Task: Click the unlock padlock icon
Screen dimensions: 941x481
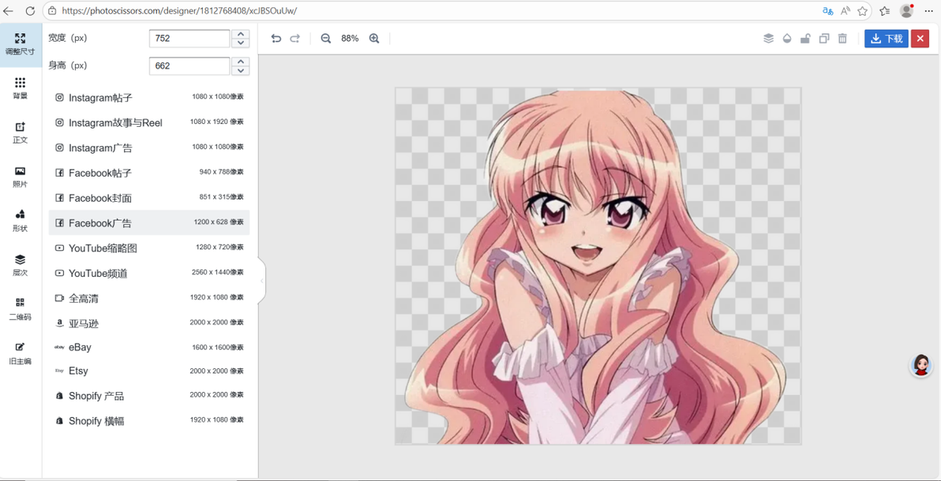Action: 805,39
